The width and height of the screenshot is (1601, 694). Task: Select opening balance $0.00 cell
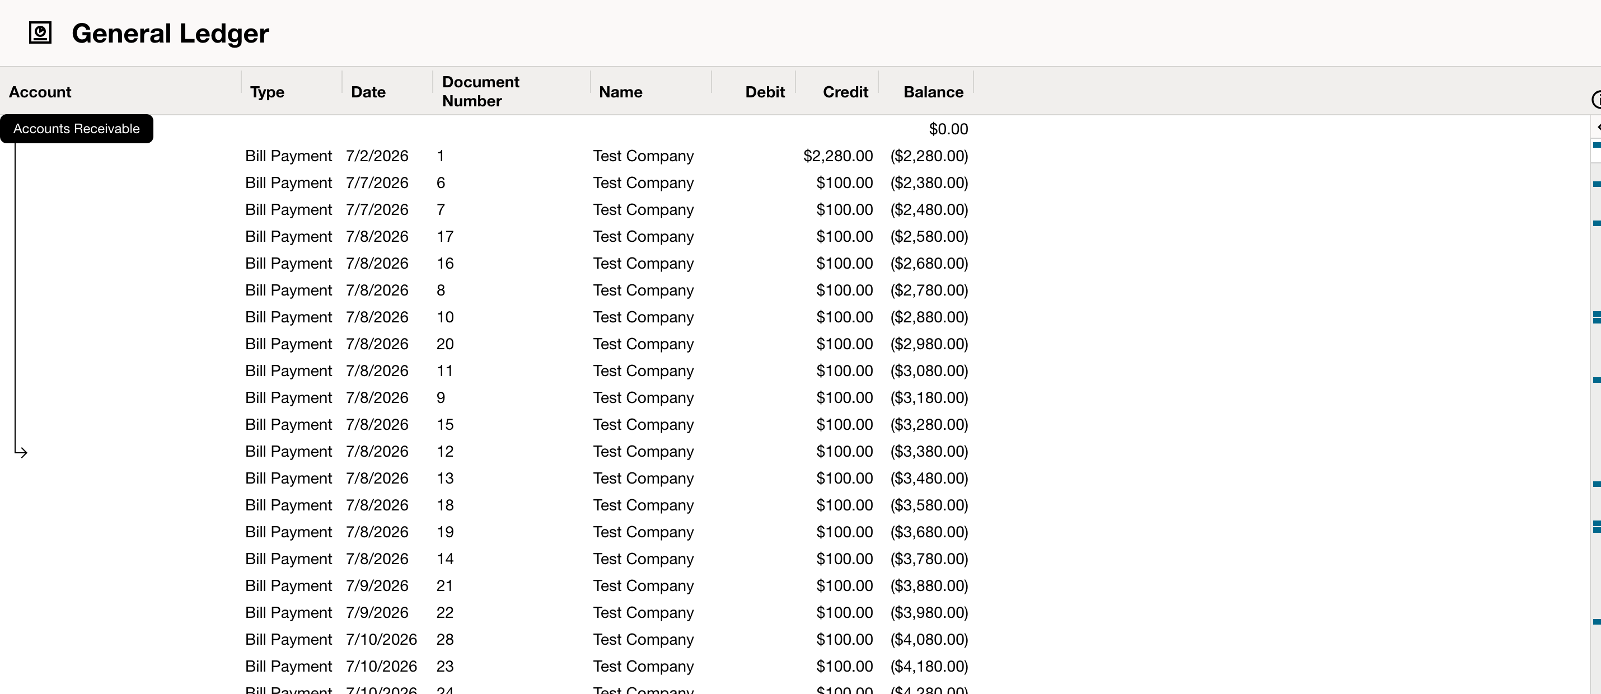(948, 129)
